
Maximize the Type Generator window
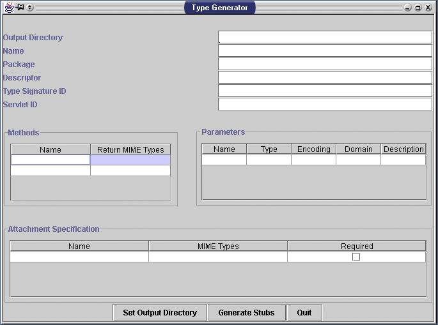pyautogui.click(x=418, y=8)
